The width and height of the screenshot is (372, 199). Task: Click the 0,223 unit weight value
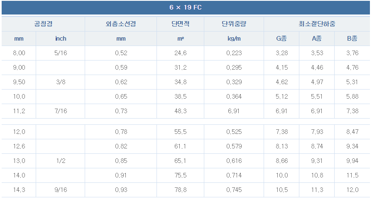click(x=234, y=53)
